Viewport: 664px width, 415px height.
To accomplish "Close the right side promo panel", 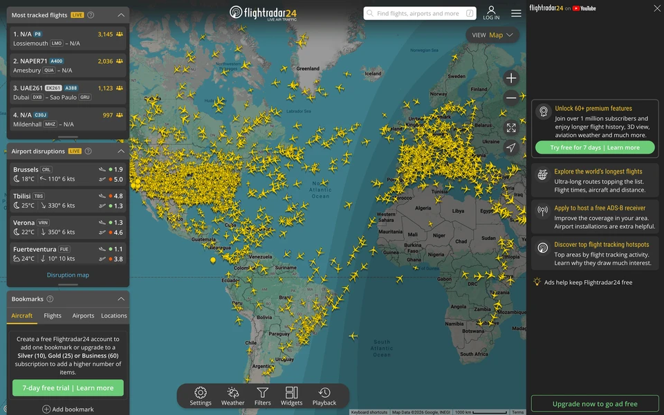I will coord(657,8).
